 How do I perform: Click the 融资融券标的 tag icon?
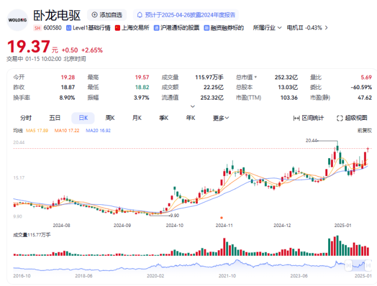pos(206,28)
